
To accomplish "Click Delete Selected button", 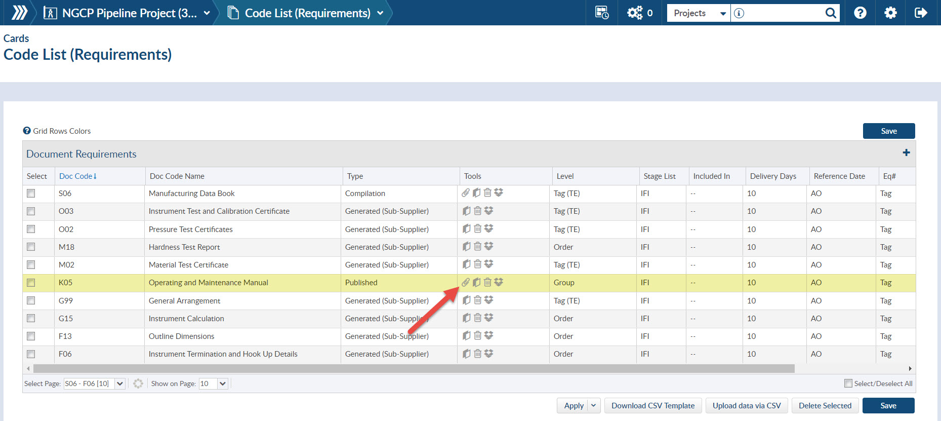I will 825,405.
